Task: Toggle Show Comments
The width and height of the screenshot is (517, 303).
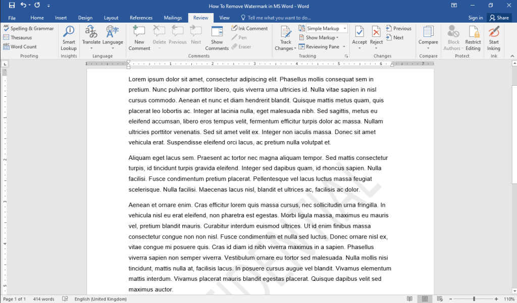Action: click(x=217, y=38)
